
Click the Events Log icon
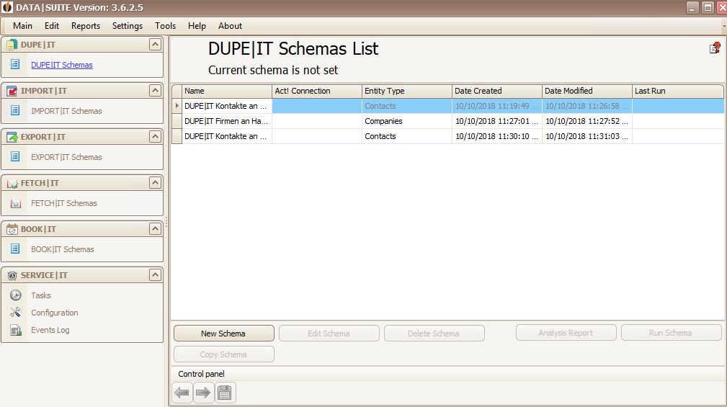coord(16,330)
